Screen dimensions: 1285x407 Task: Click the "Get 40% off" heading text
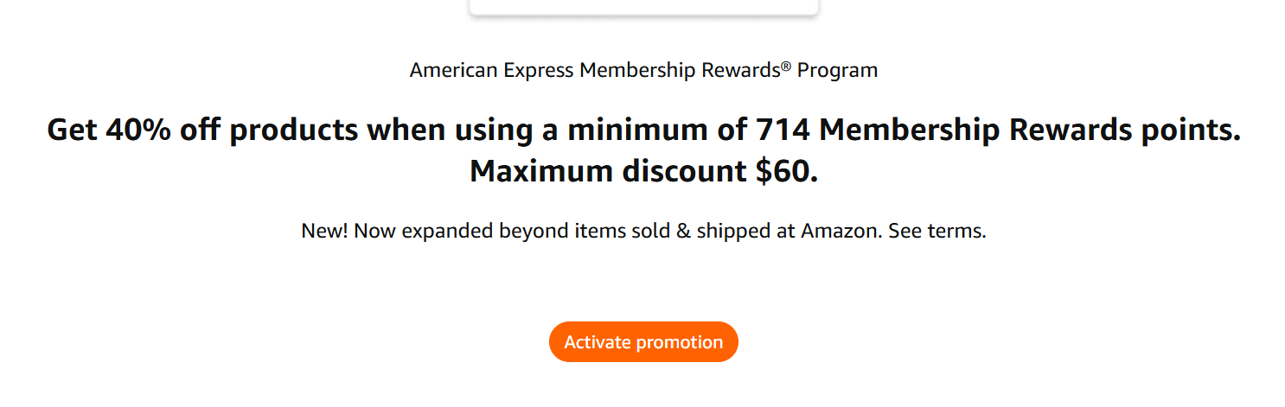pyautogui.click(x=119, y=130)
